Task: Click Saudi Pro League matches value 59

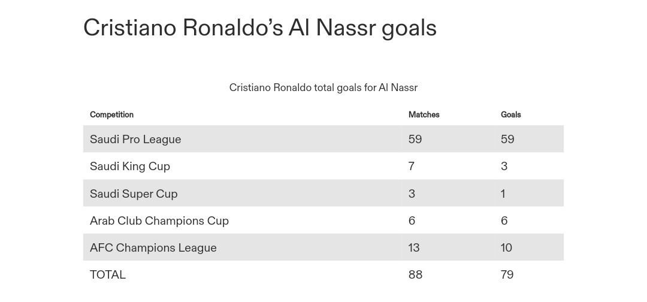Action: tap(415, 140)
